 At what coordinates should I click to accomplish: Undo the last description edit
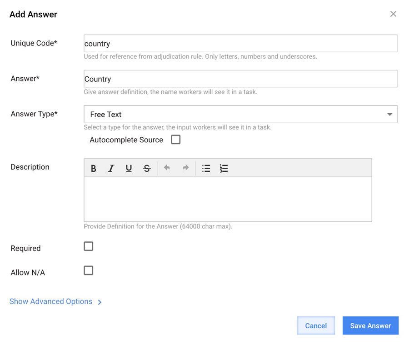pos(167,168)
